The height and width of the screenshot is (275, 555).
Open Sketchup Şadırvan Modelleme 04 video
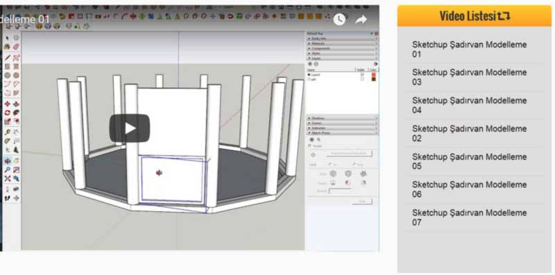(470, 105)
